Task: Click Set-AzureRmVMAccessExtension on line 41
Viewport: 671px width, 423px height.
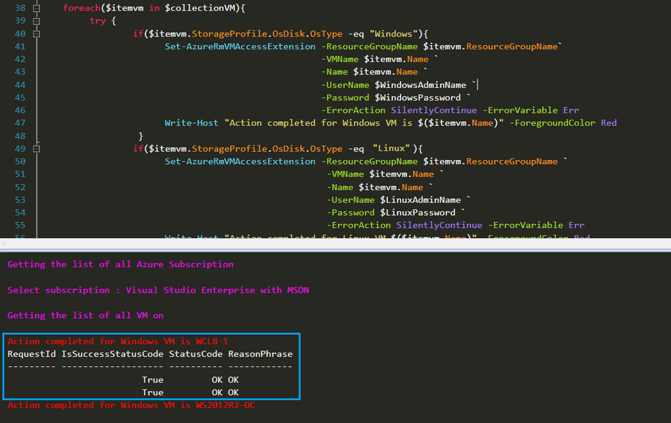Action: point(240,46)
